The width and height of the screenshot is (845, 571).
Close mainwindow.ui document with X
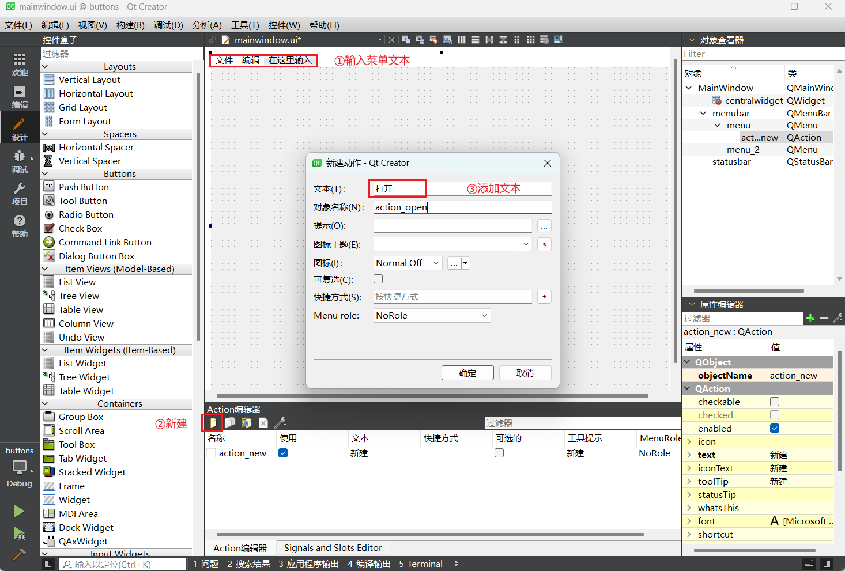click(392, 40)
